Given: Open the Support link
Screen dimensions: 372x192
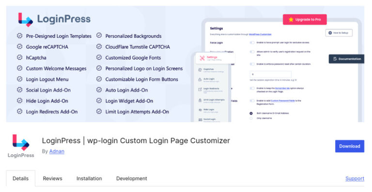Looking at the screenshot, I should (355, 178).
